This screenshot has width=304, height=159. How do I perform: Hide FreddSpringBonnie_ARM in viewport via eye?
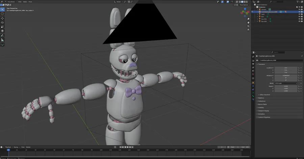(x=299, y=12)
